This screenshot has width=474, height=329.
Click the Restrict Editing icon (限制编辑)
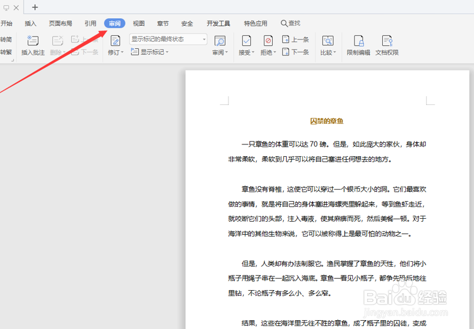(x=359, y=41)
